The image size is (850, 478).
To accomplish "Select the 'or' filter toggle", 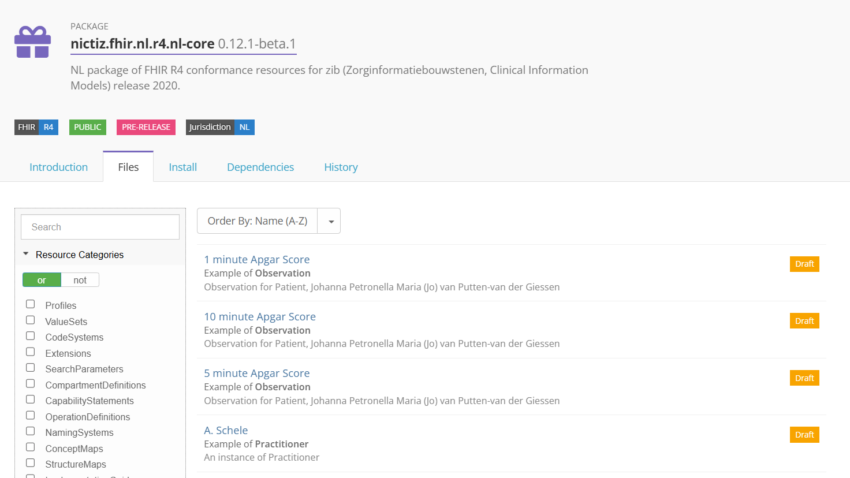I will 42,280.
